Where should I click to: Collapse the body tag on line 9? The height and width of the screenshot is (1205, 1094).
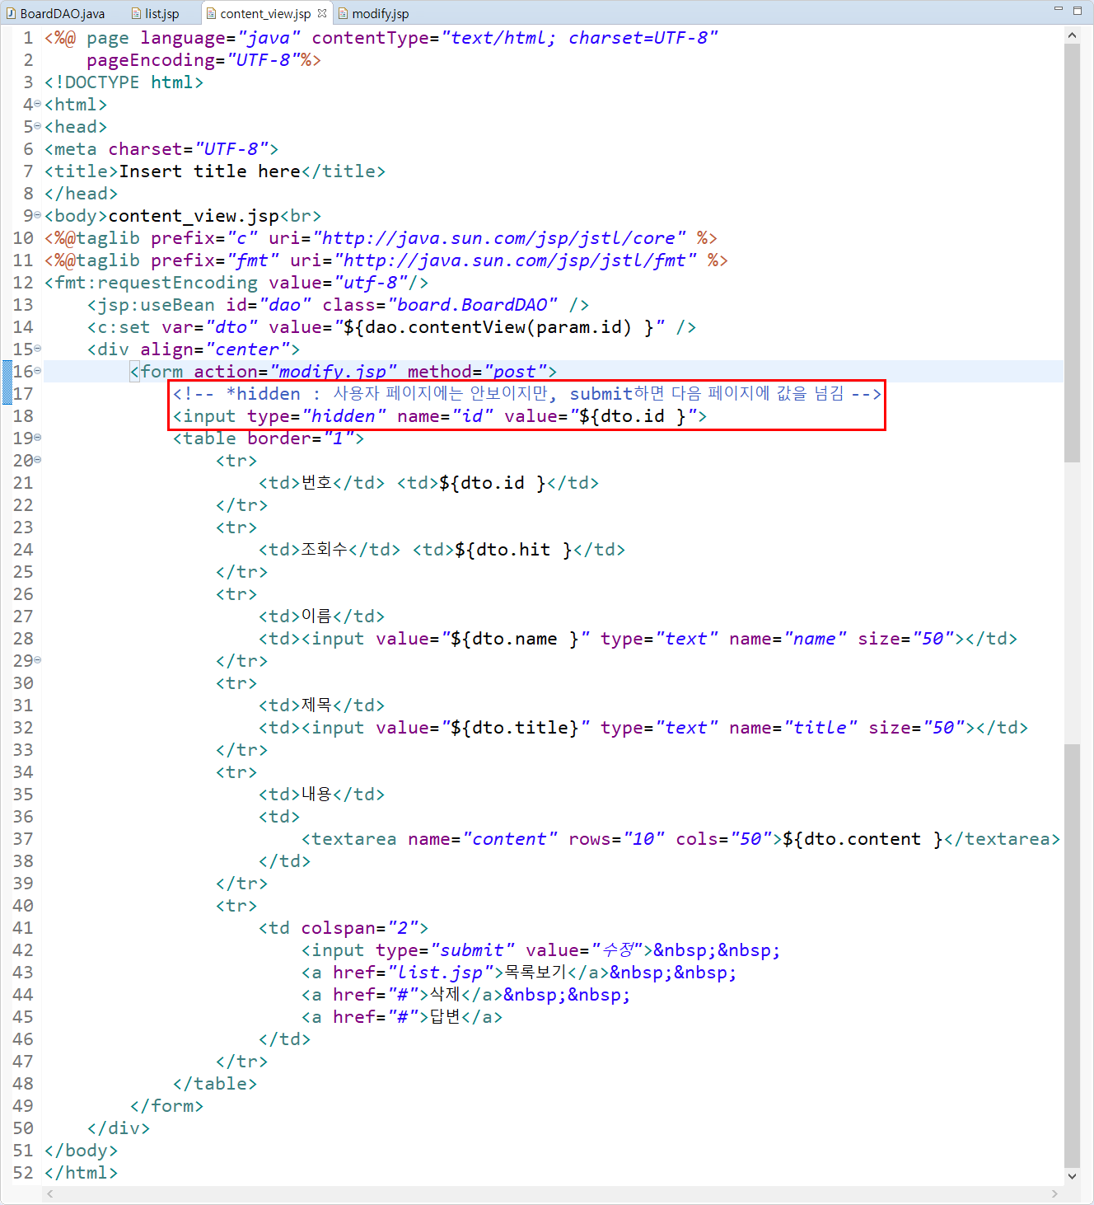[38, 215]
